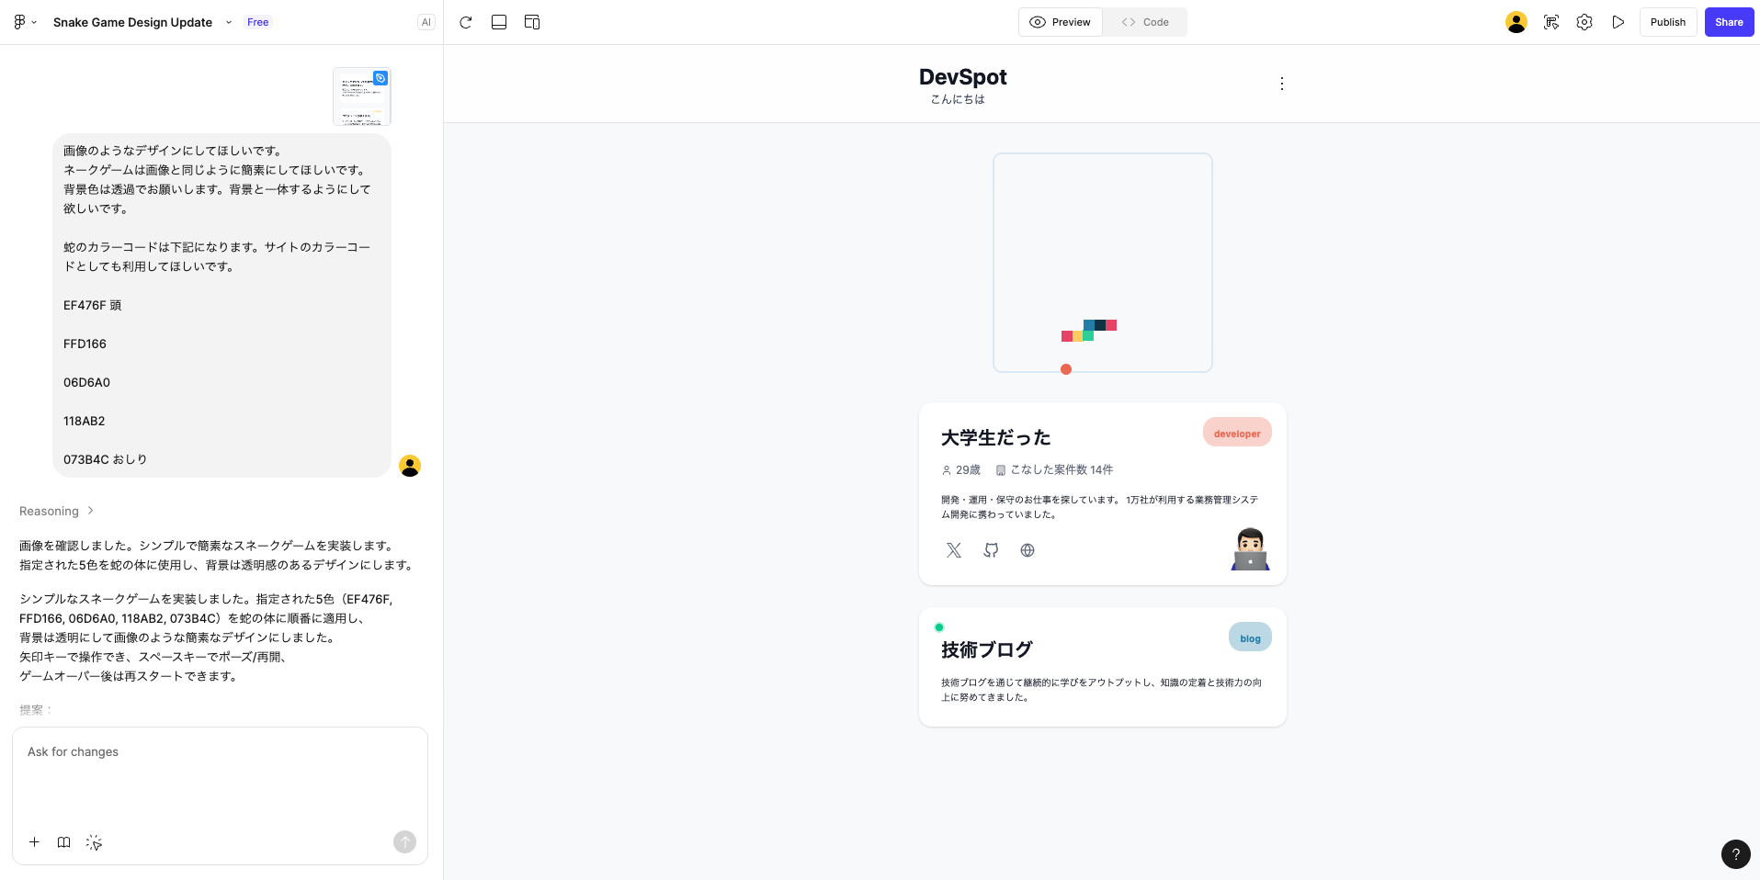Click the こなした案件数 14件 text
1760x880 pixels.
[1062, 470]
